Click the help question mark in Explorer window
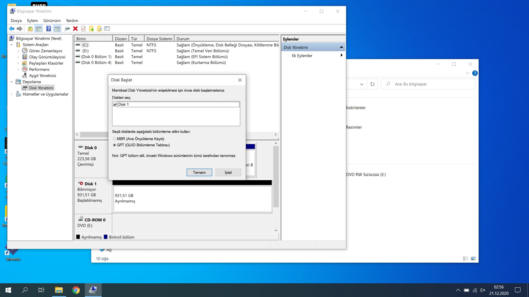The height and width of the screenshot is (297, 529). click(475, 73)
